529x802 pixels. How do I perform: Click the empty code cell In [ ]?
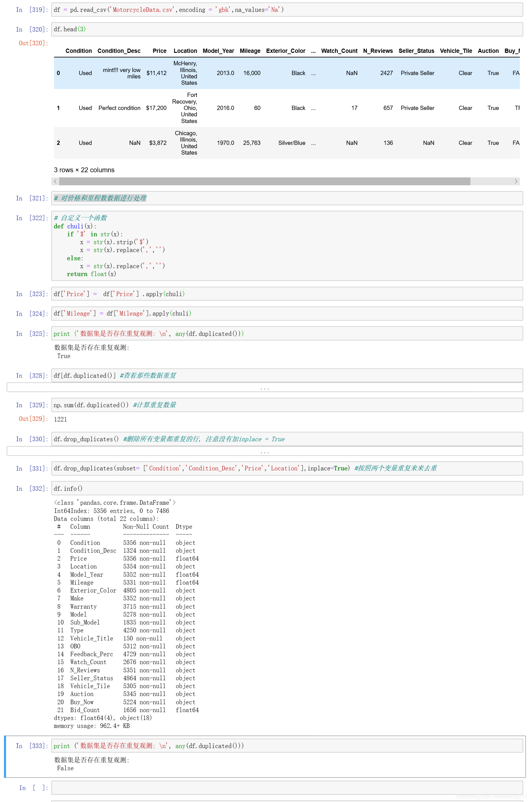pos(287,787)
